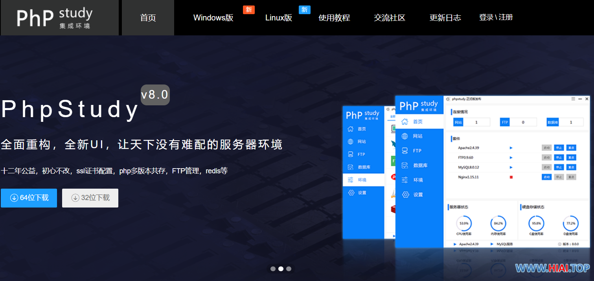Click the blue play status icon beside MySQL8.0.12
Screen dimensions: 594x281
coord(511,167)
